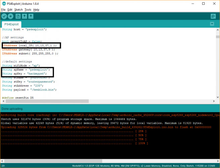This screenshot has width=220, height=168.
Task: Click the '//default settings' comment line
Action: (17, 62)
